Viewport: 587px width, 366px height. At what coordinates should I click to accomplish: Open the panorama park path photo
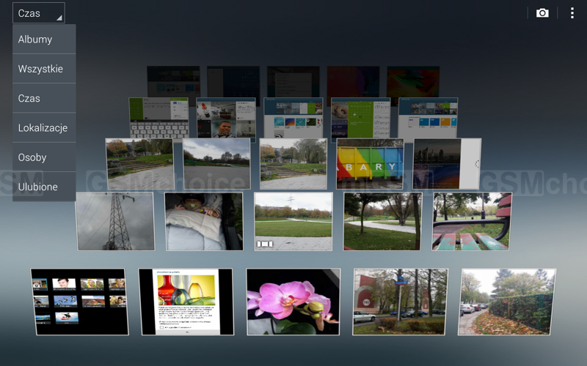tap(293, 221)
